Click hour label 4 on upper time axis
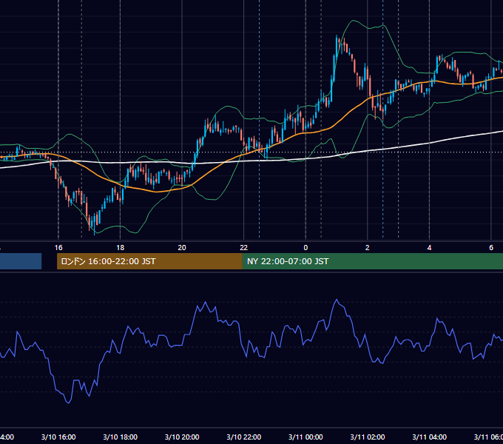Image resolution: width=503 pixels, height=444 pixels. 429,248
